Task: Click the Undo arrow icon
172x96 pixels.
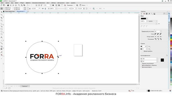Action: point(28,5)
